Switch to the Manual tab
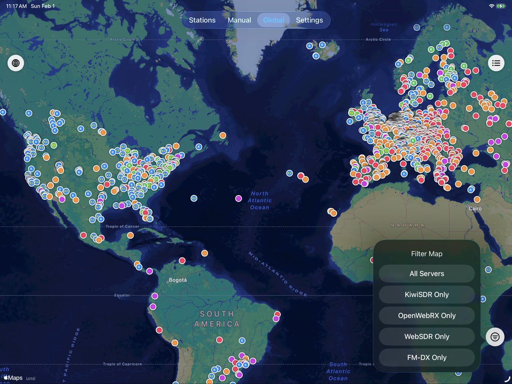Viewport: 512px width, 384px height. [239, 20]
